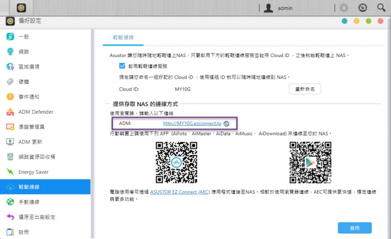The height and width of the screenshot is (239, 391).
Task: Click the admin user icon
Action: (x=269, y=8)
